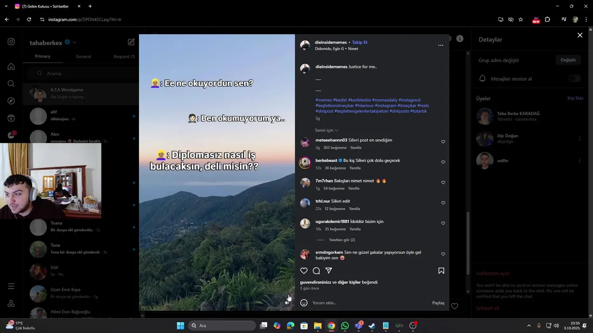Screen dimensions: 593x333
Task: Open A.T.A Wendgame chat
Action: click(x=82, y=93)
